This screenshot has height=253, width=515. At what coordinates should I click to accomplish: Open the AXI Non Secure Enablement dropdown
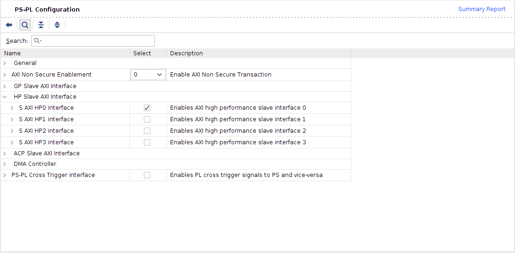pyautogui.click(x=148, y=75)
